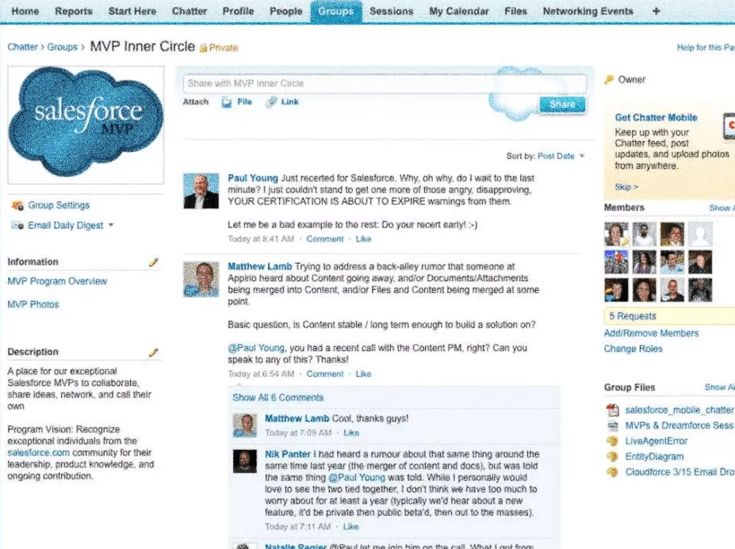Open Group Settings link
735x549 pixels.
point(59,205)
